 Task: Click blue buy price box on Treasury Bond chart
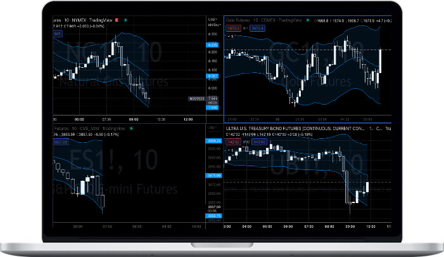coord(258,142)
